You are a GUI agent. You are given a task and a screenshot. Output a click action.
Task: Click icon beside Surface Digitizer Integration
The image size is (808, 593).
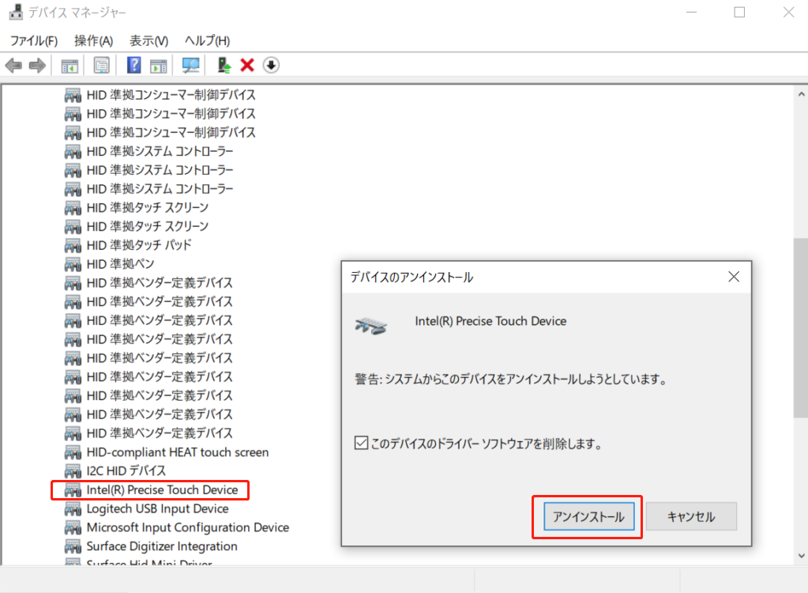point(73,546)
